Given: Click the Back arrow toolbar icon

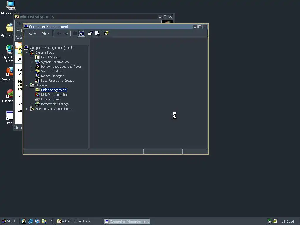Looking at the screenshot, I should (59, 34).
